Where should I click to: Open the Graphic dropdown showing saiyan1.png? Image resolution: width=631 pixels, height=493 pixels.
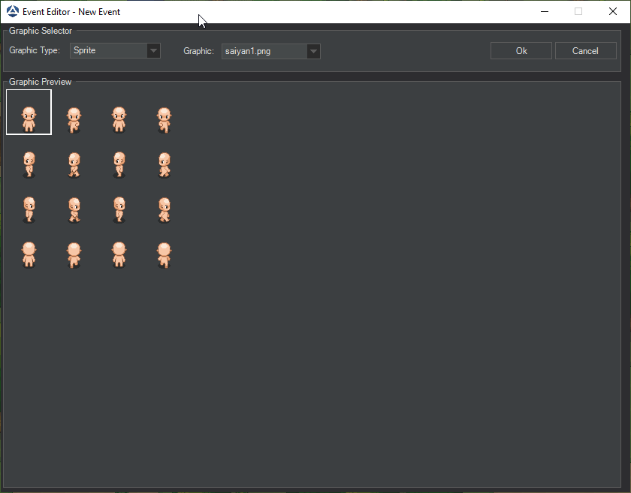263,51
